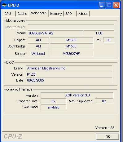Click the chipset vendor ALI value
The image size is (123, 142).
(x=38, y=40)
